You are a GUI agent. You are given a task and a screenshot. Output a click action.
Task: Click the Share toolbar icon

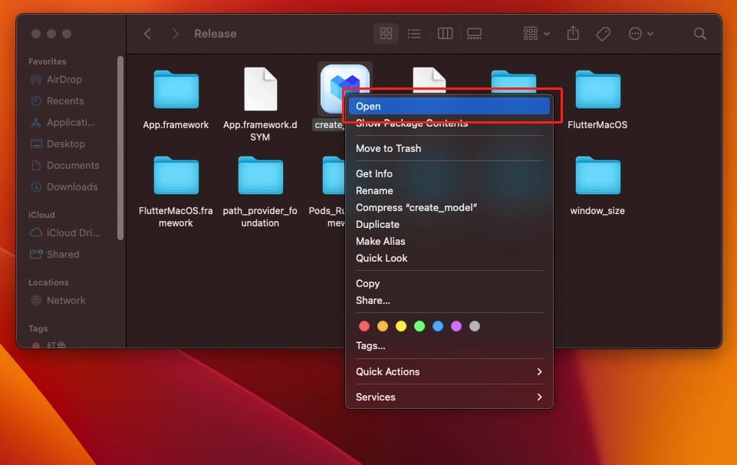tap(573, 34)
